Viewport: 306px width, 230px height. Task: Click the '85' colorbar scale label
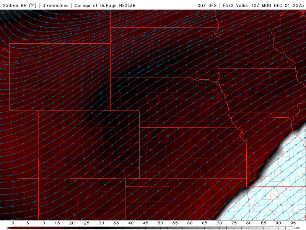(x=263, y=223)
